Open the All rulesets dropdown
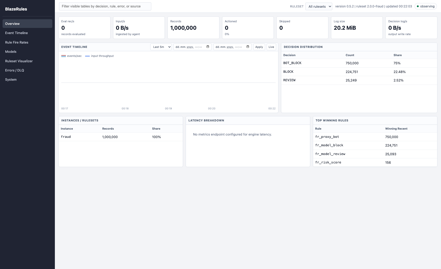Image resolution: width=441 pixels, height=269 pixels. [x=319, y=6]
